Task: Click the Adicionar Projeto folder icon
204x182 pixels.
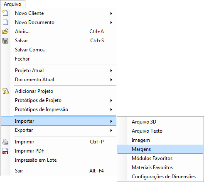Action: click(x=5, y=91)
